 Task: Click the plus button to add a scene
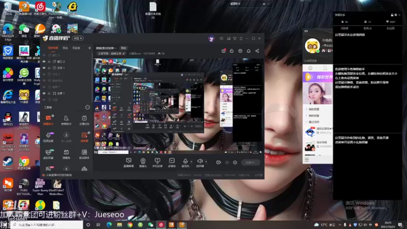(x=90, y=48)
